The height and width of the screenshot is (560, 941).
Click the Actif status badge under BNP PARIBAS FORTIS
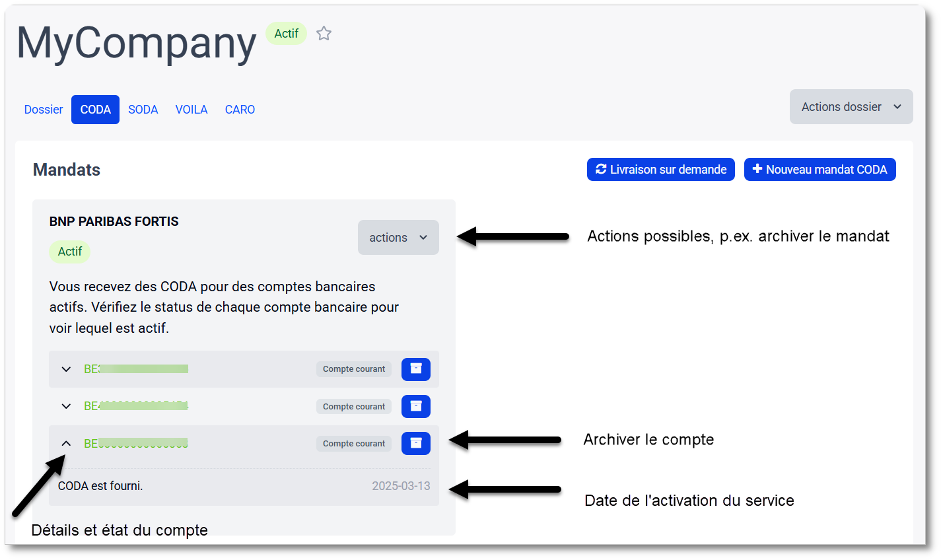pyautogui.click(x=69, y=252)
